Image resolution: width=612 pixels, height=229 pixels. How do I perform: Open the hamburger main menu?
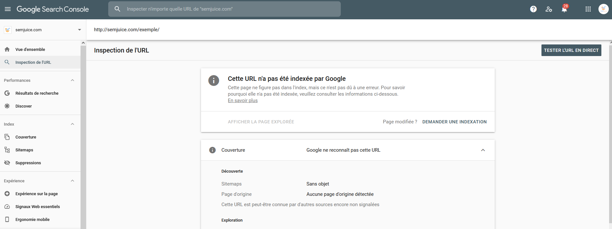coord(8,9)
